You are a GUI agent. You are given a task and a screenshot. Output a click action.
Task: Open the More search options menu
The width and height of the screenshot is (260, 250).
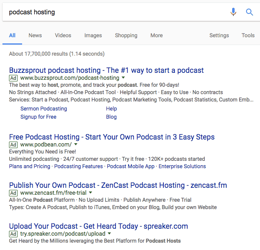click(x=156, y=36)
